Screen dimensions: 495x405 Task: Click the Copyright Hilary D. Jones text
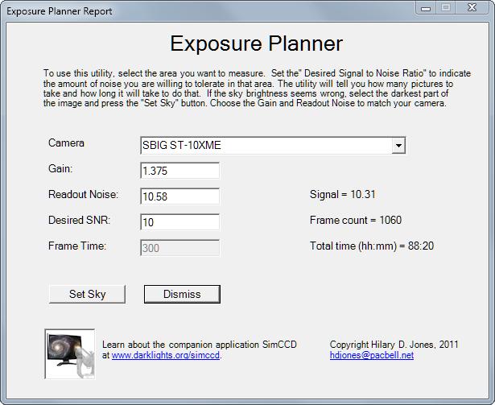[394, 345]
